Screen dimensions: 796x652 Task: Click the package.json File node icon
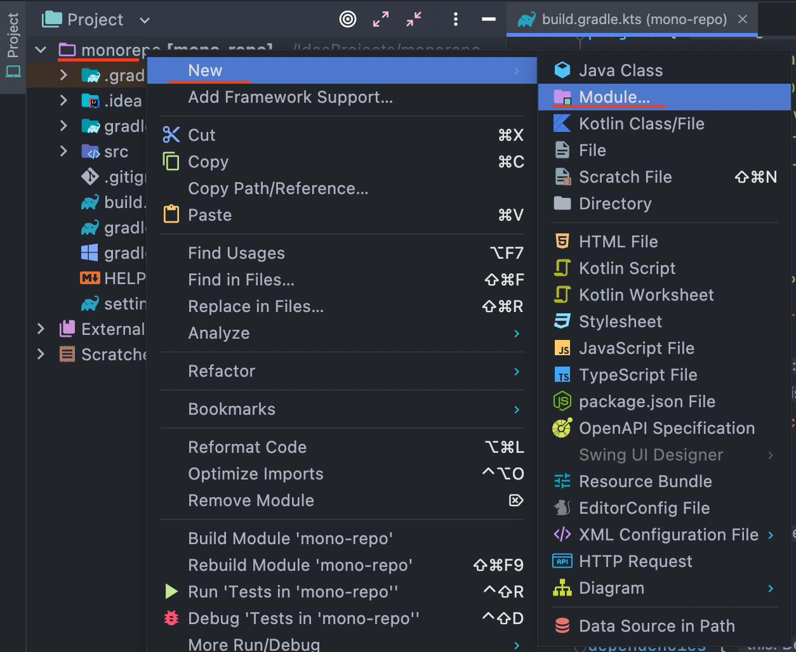click(562, 401)
